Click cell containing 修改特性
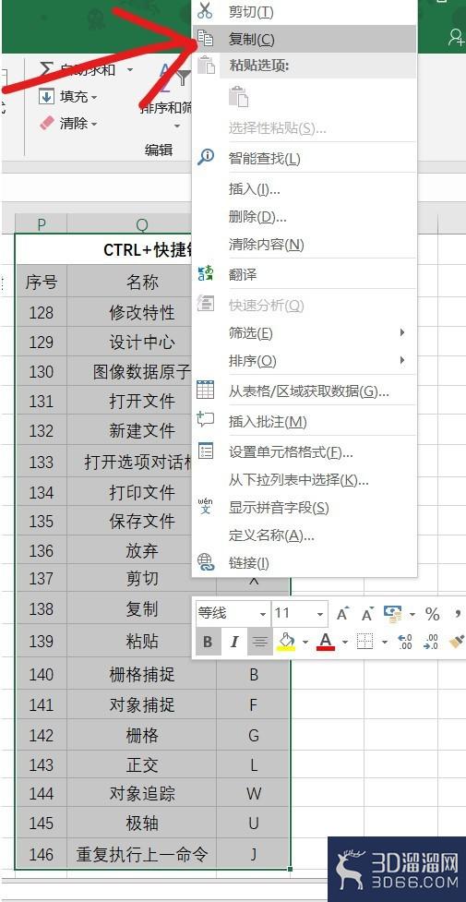 (x=141, y=312)
